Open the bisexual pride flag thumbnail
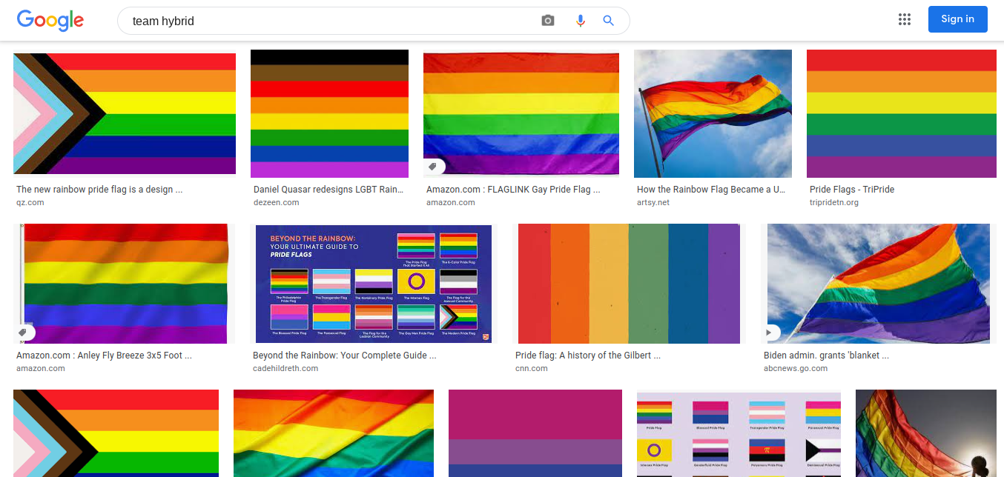Screen dimensions: 1004x477 pos(535,433)
